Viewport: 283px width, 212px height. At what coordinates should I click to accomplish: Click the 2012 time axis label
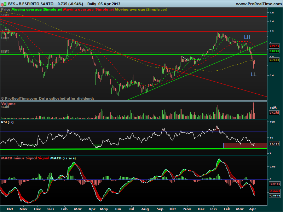51,209
